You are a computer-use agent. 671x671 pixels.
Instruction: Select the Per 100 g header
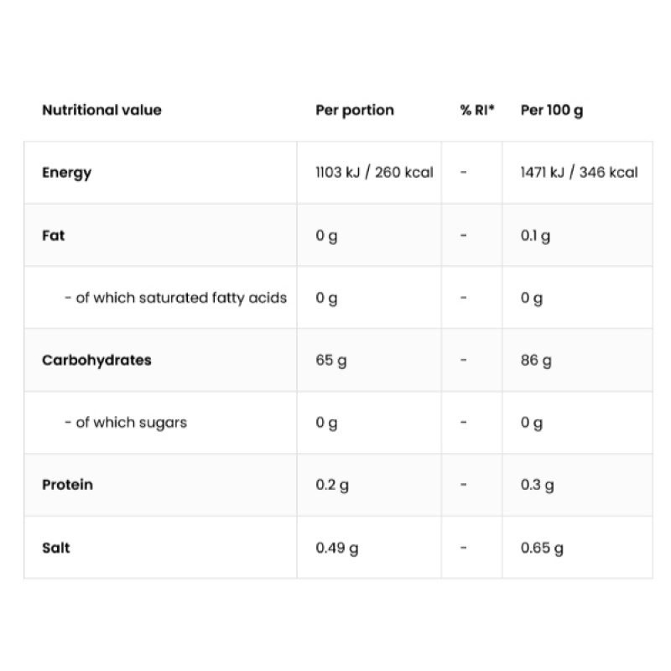pos(552,110)
